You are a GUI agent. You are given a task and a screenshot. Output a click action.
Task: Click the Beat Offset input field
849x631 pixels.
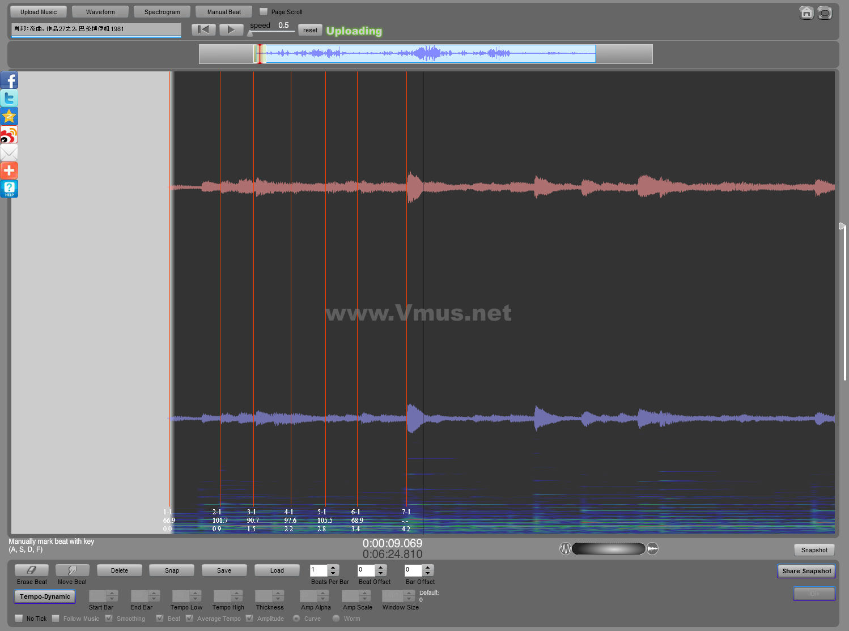(367, 570)
